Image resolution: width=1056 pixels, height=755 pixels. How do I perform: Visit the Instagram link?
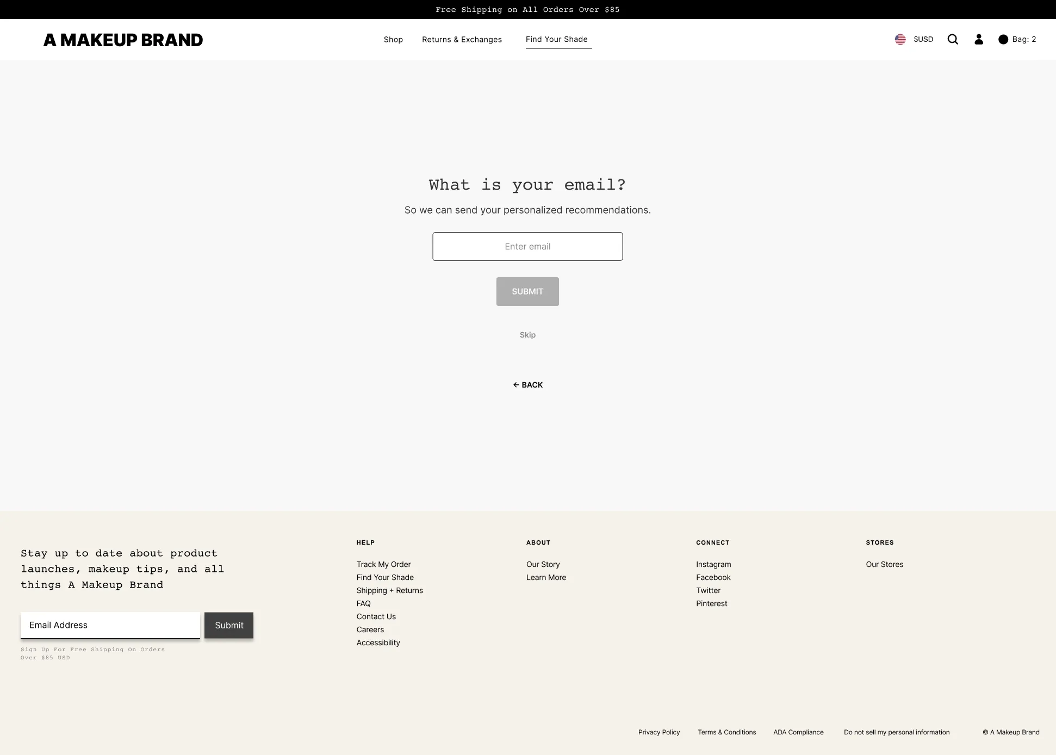[x=713, y=564]
